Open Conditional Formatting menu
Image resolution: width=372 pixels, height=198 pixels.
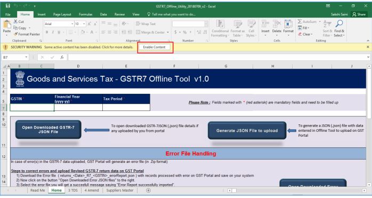click(x=220, y=28)
